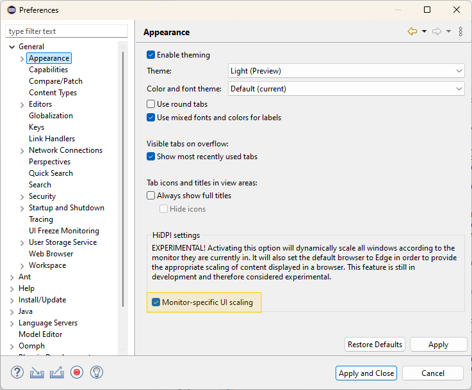Open the Color and font theme dropdown
Screen dimensions: 472x390
pyautogui.click(x=346, y=89)
